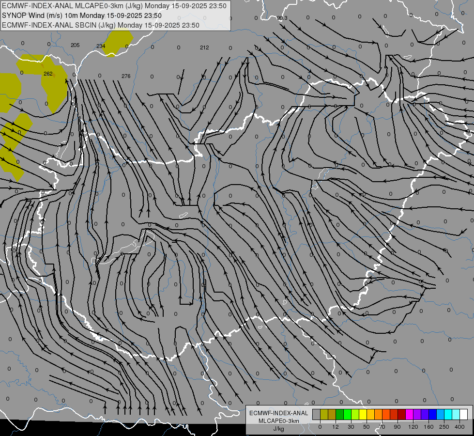Click the map value 212

pyautogui.click(x=204, y=47)
